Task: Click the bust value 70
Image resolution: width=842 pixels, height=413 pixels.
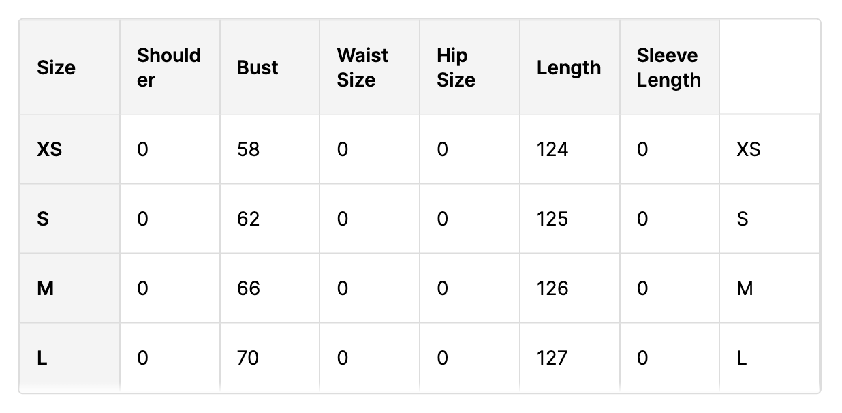Action: click(x=248, y=358)
